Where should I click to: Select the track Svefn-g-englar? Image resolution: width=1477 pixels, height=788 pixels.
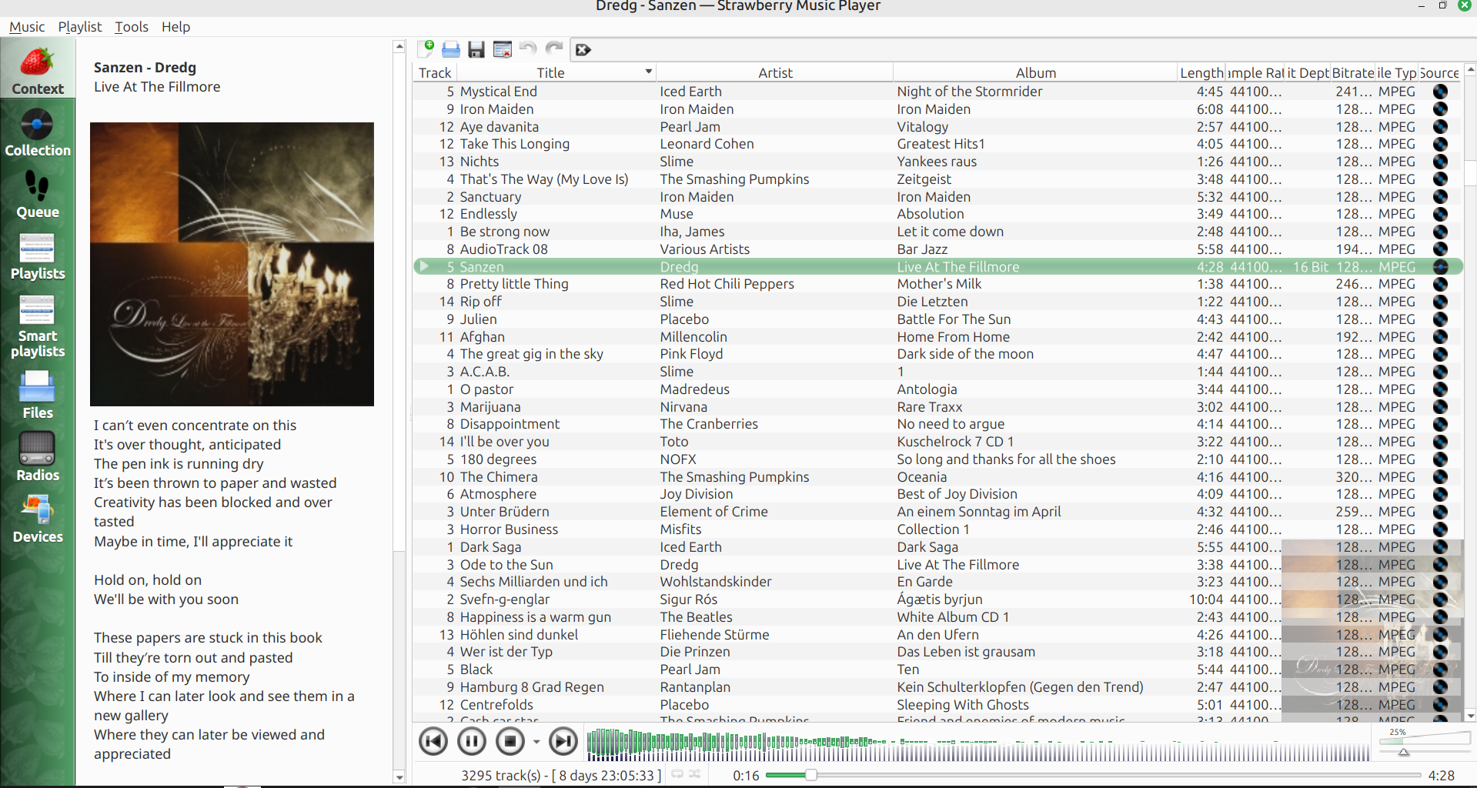tap(504, 599)
